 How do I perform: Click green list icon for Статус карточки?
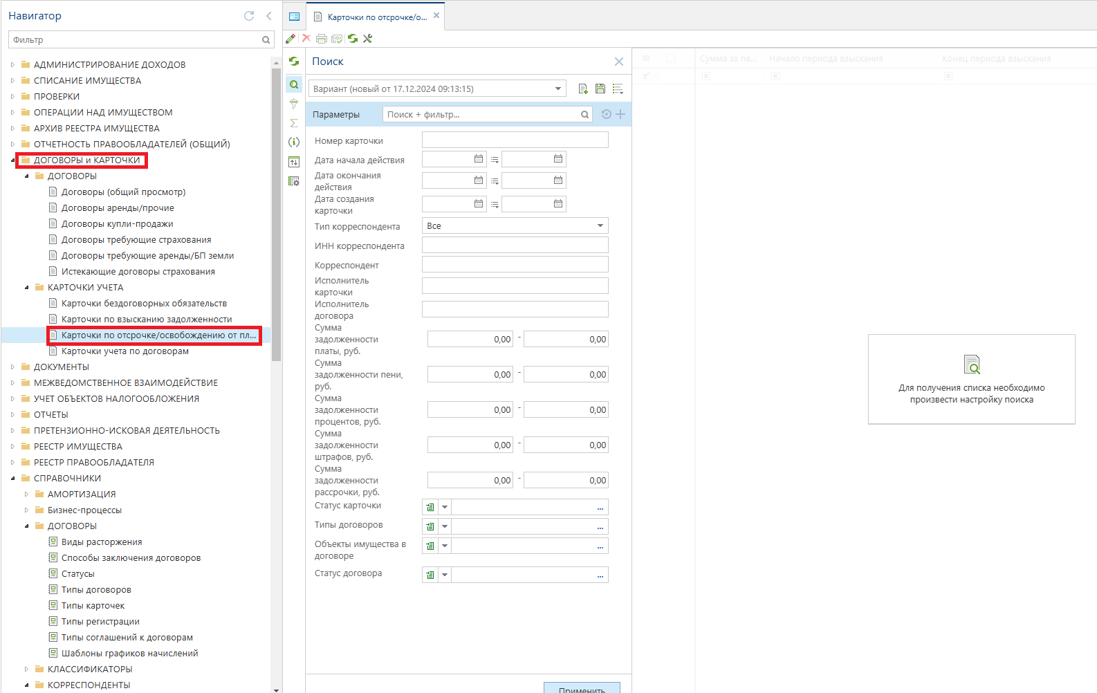tap(430, 507)
